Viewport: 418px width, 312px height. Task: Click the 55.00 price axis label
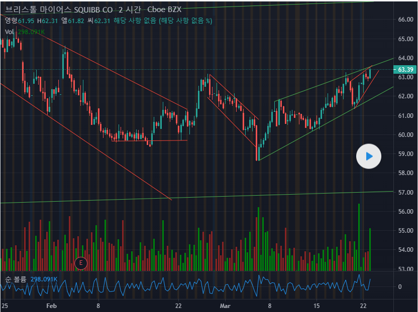coord(405,231)
